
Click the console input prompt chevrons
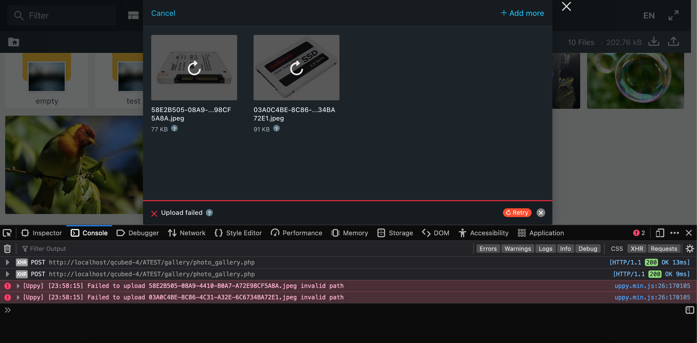coord(8,310)
